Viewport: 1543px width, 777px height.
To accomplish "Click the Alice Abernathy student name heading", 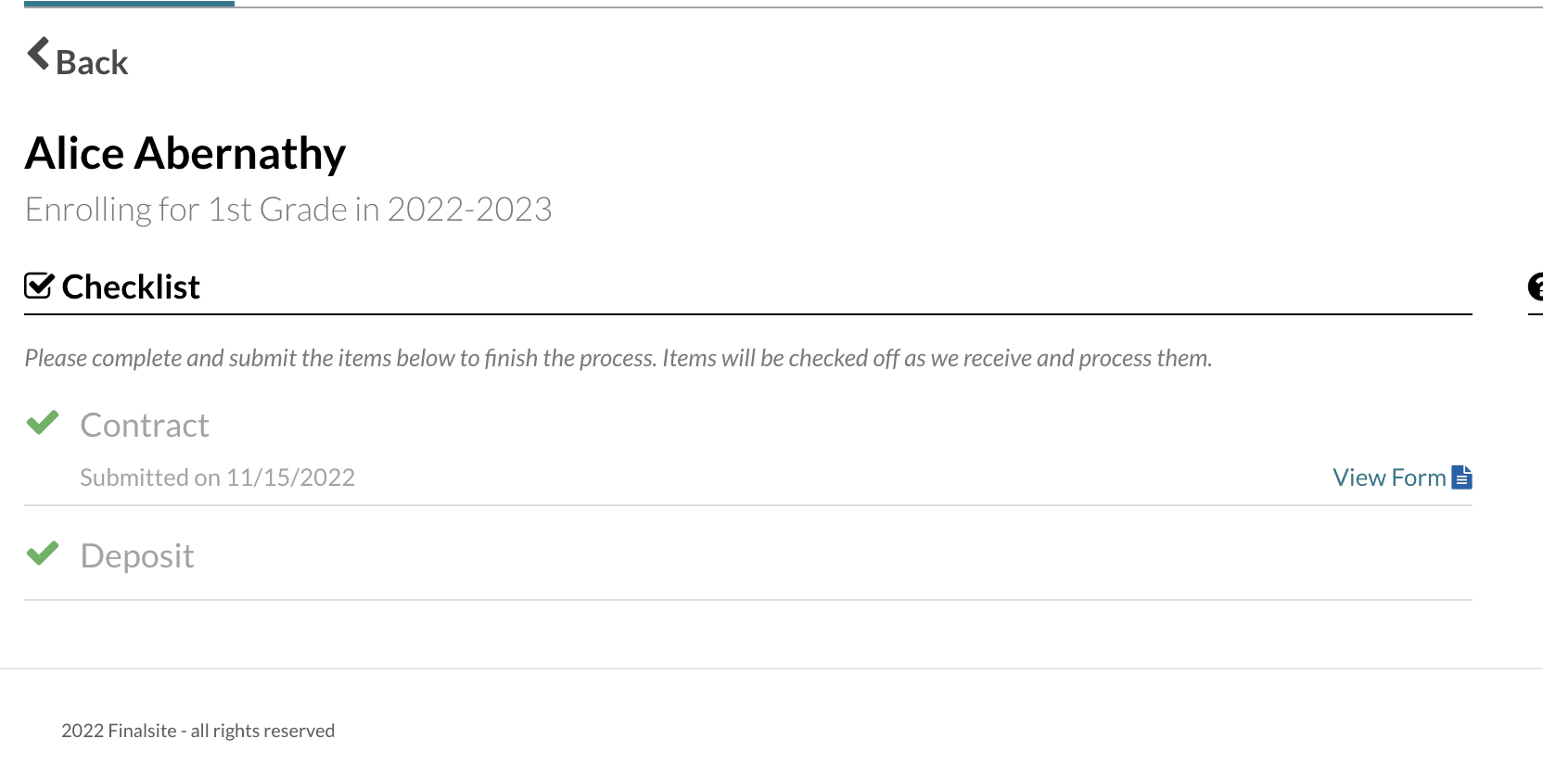I will [x=185, y=154].
